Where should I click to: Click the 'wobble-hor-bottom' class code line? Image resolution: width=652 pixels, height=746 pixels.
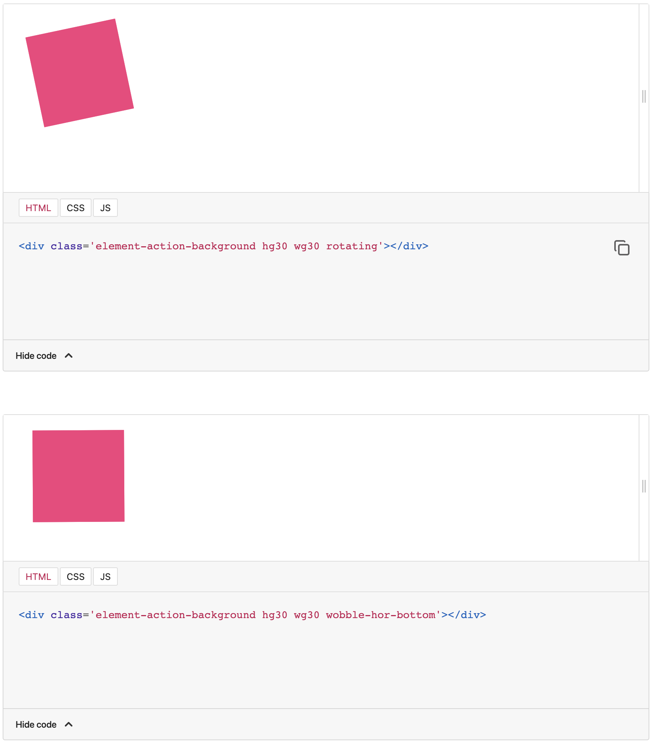[x=252, y=615]
